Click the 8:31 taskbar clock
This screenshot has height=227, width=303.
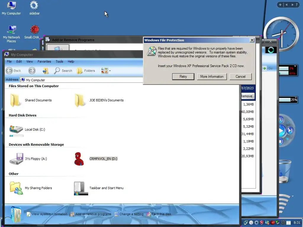coord(297,223)
